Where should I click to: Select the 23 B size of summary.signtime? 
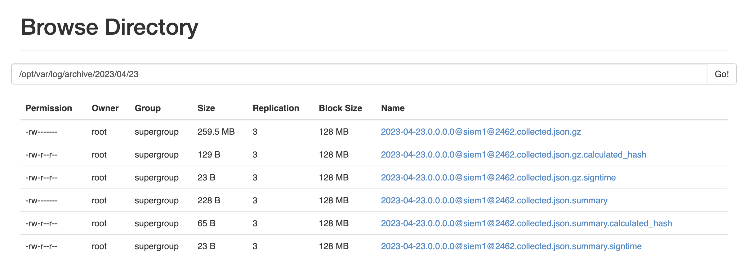206,246
